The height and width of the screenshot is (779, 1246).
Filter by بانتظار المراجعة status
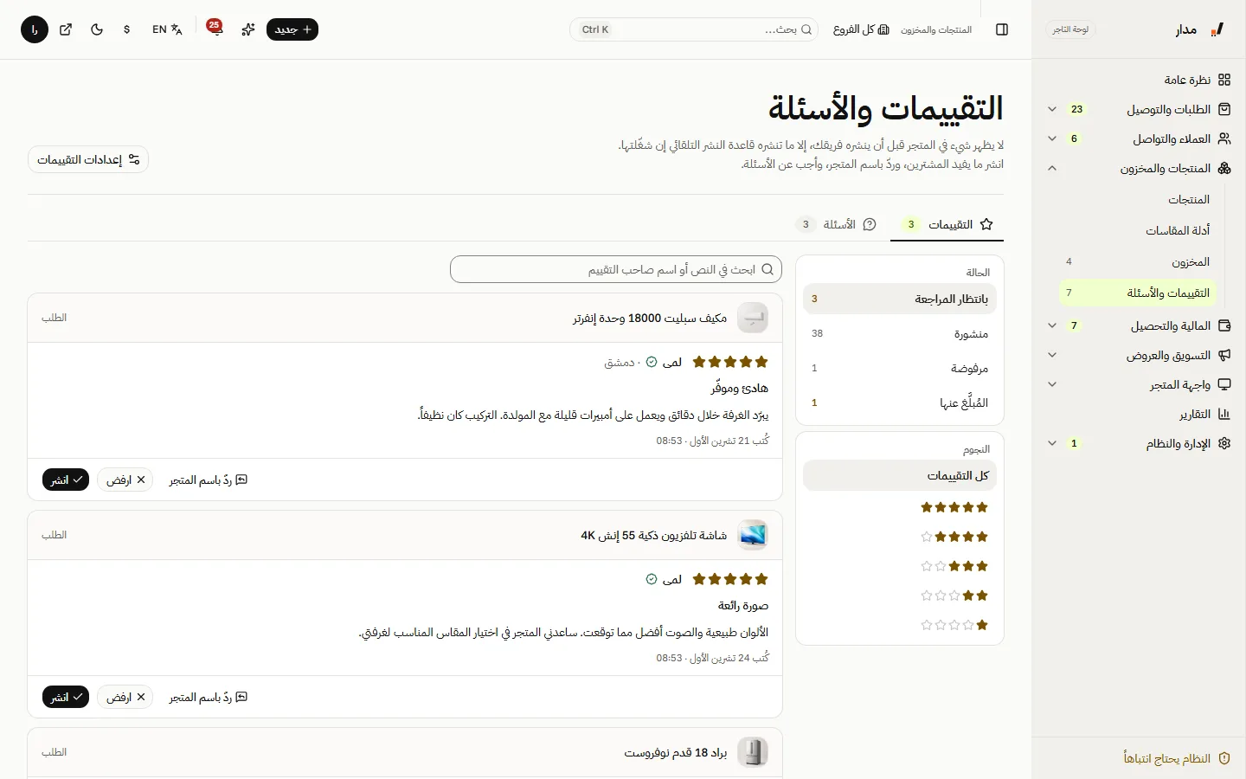click(x=900, y=299)
